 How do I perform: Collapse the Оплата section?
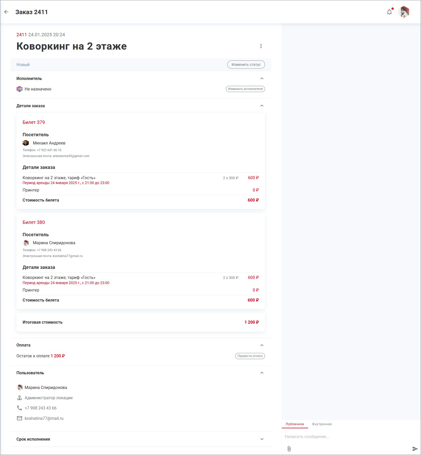[x=262, y=345]
